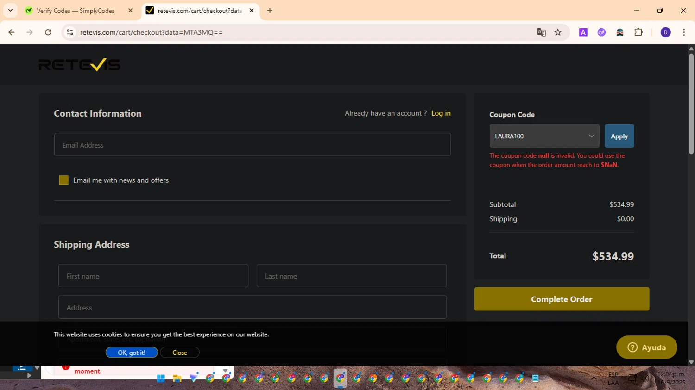695x390 pixels.
Task: Go back to previous page
Action: click(12, 32)
